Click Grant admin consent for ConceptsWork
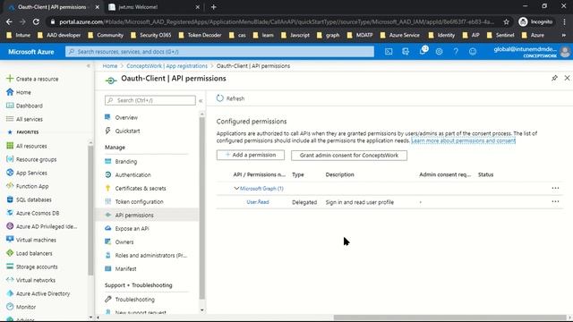The image size is (573, 322). click(349, 155)
